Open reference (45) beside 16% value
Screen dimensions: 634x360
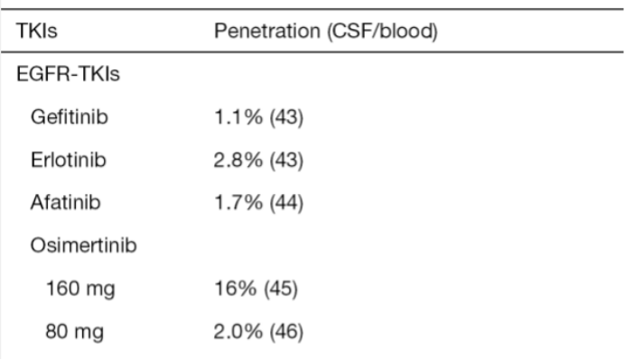281,289
